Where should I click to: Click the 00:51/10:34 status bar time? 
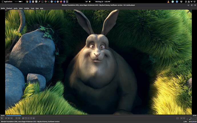(x=192, y=122)
